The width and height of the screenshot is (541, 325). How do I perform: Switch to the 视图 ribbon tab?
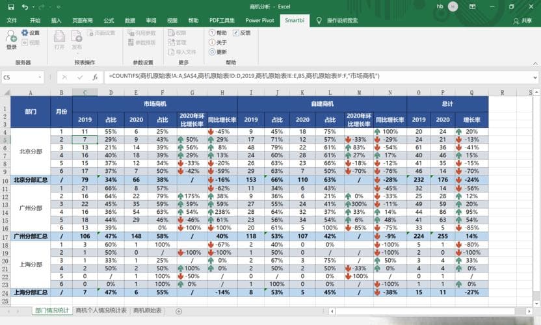(172, 21)
